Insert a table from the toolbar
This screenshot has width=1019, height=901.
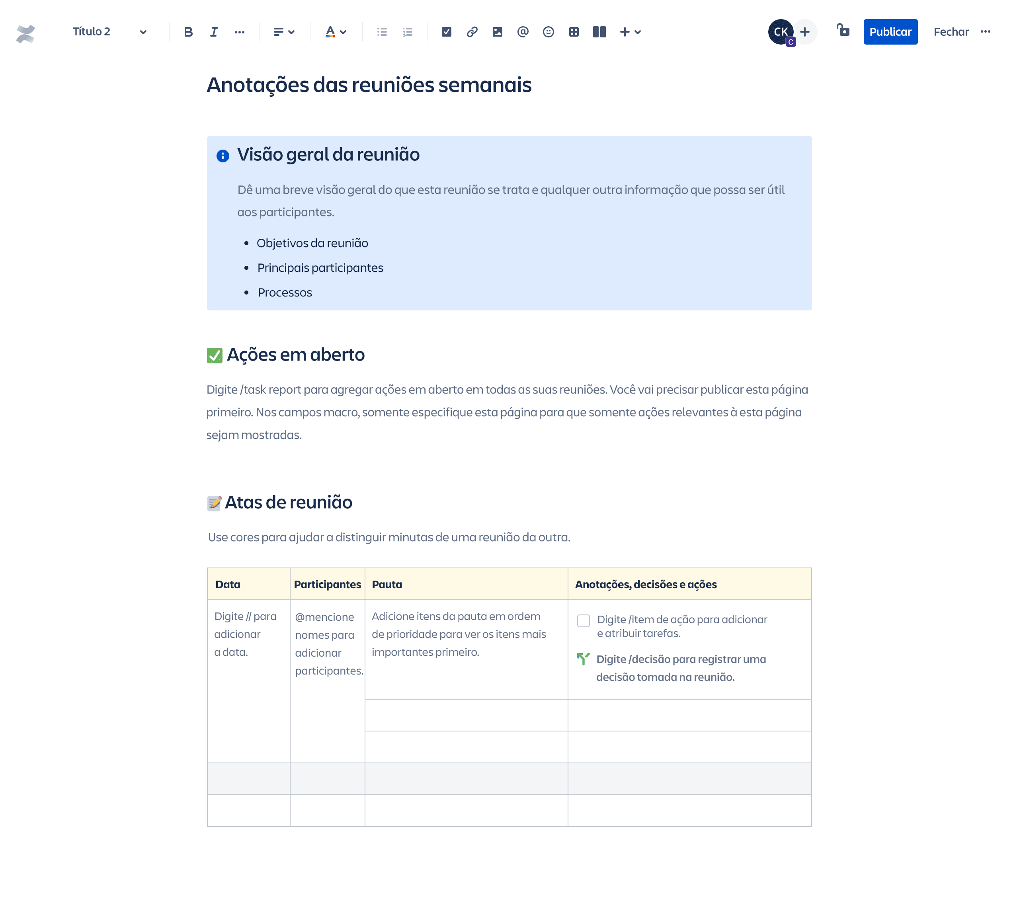tap(573, 32)
